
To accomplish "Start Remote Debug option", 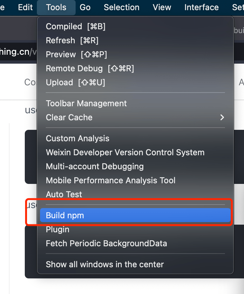I will [x=90, y=68].
